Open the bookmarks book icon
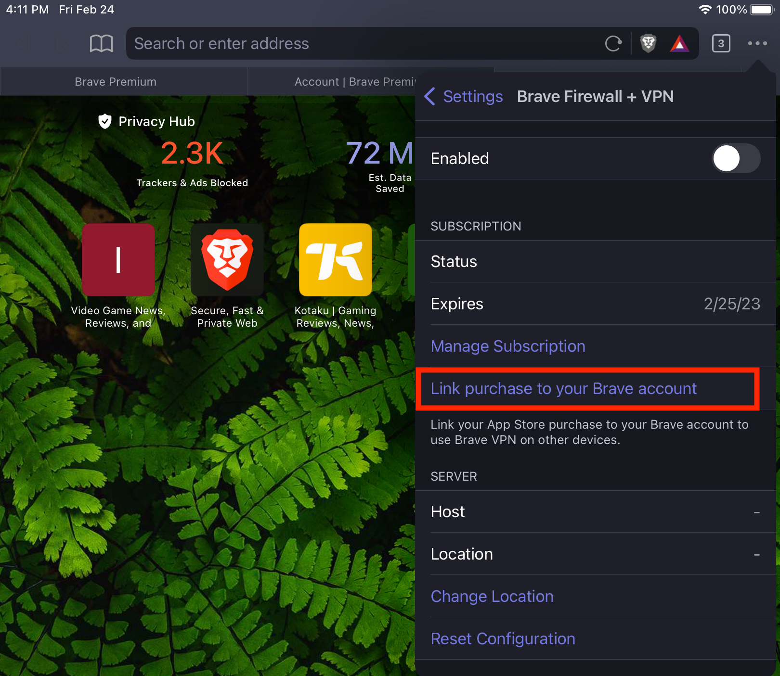This screenshot has width=780, height=676. 101,43
